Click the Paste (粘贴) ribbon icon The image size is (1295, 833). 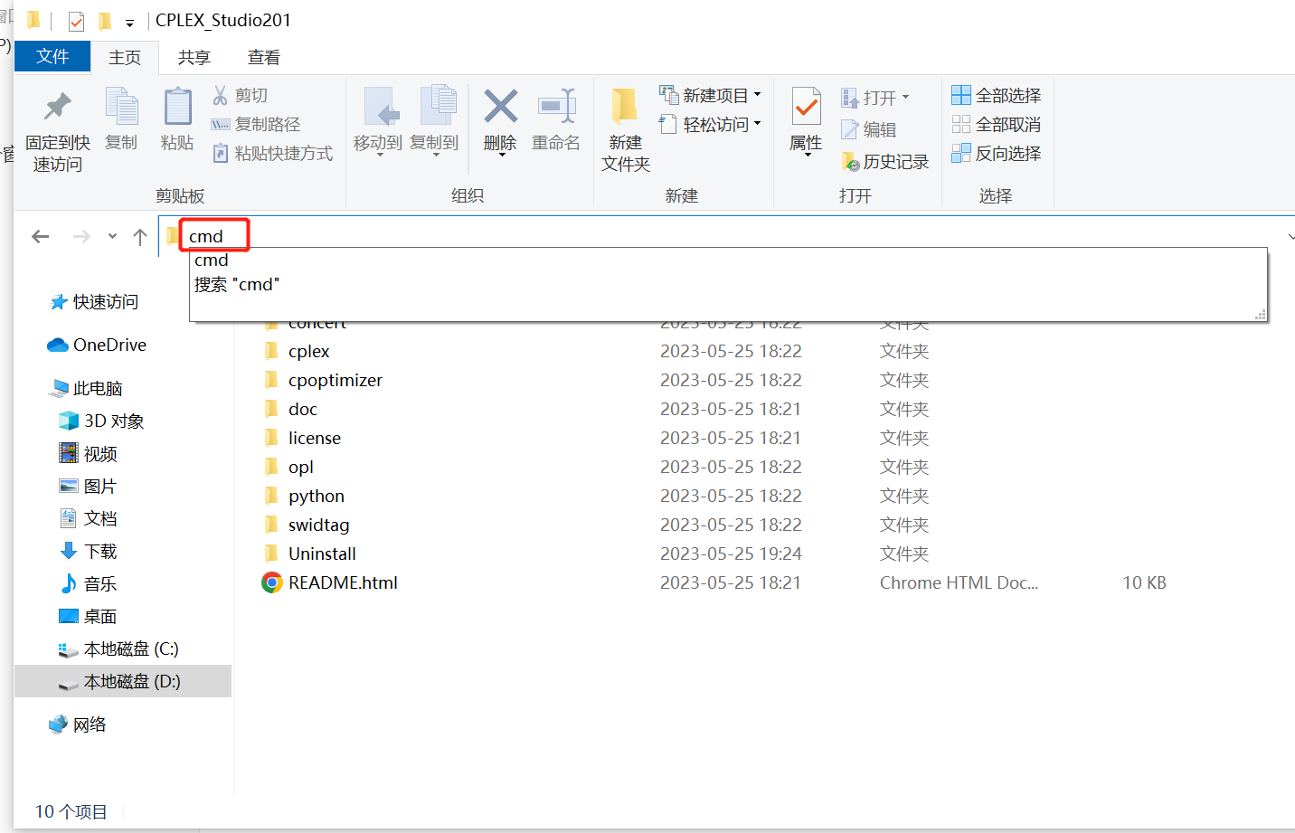pos(177,107)
